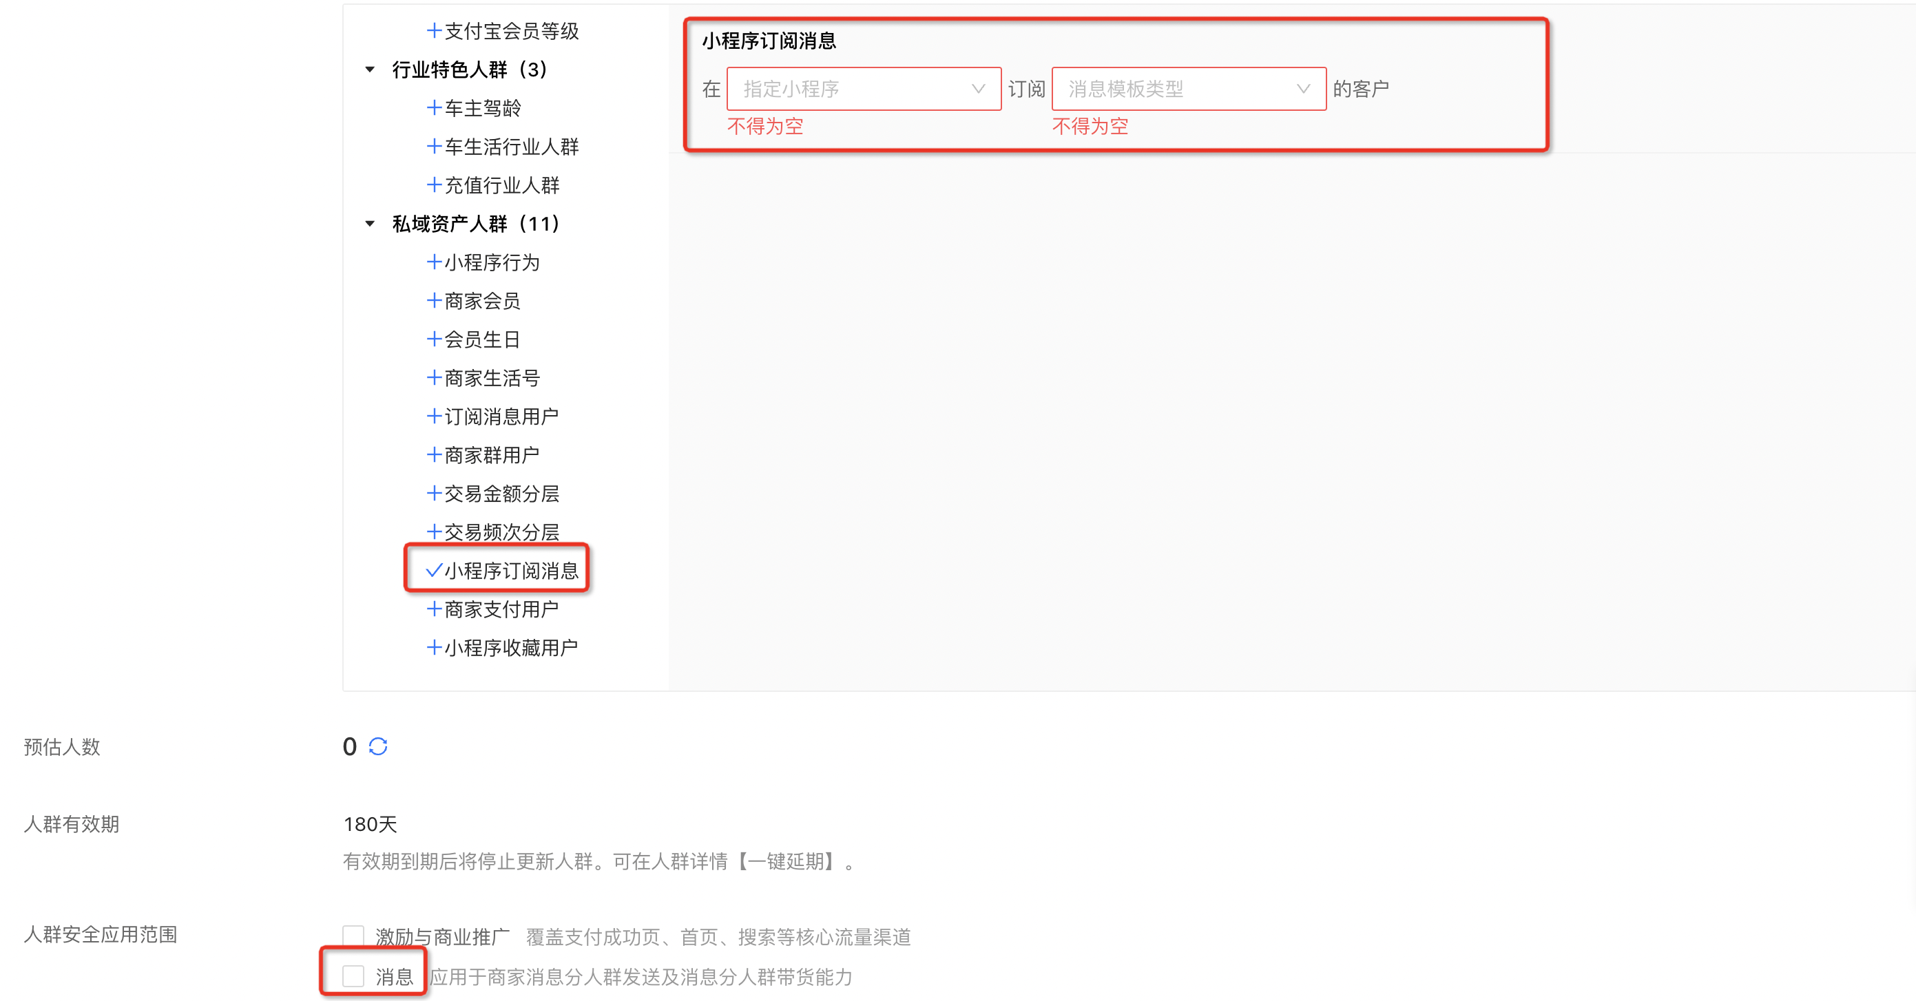Check the 消息 application scope checkbox
This screenshot has height=1001, width=1916.
353,976
